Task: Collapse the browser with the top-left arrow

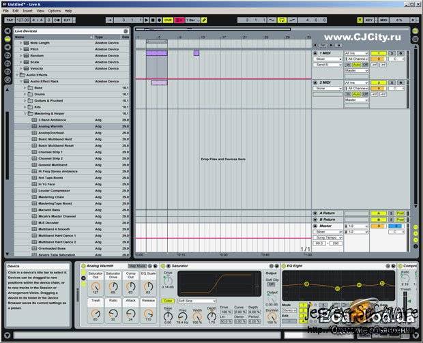Action: (8, 31)
